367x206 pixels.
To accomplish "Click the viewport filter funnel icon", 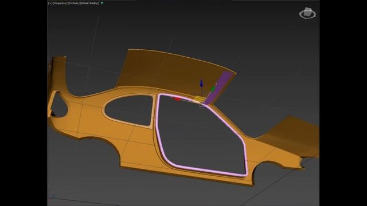I will (102, 3).
